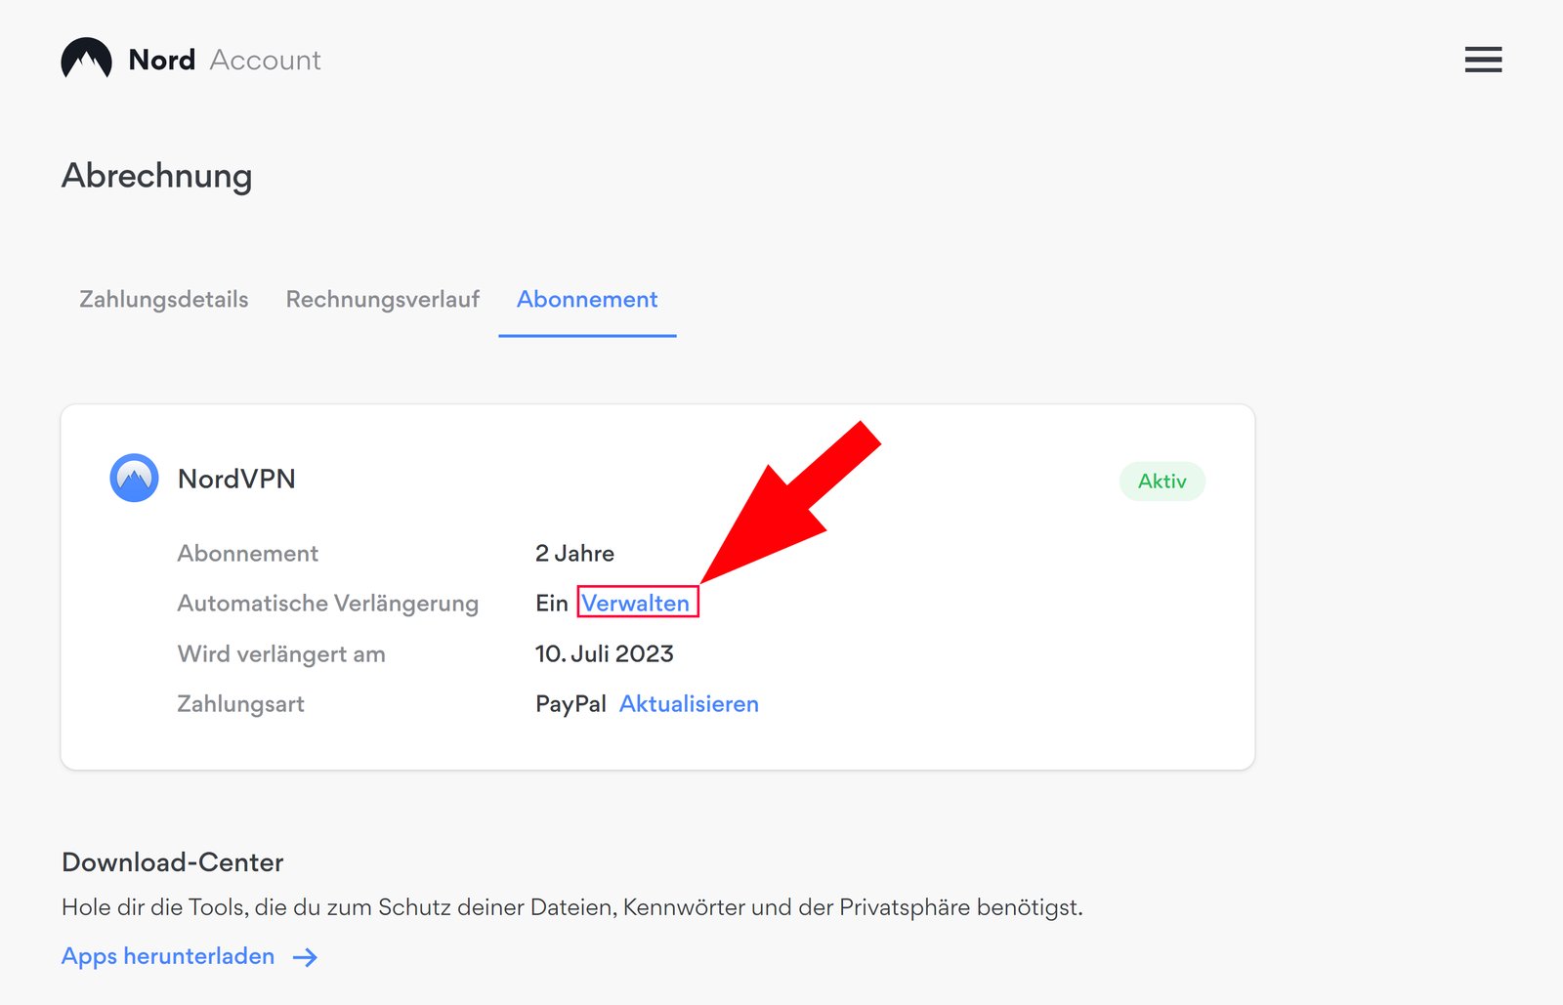
Task: Click the arrow icon beside Apps herunterladen
Action: tap(306, 957)
